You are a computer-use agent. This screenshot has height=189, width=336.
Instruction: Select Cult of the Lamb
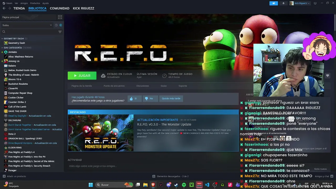click(17, 107)
